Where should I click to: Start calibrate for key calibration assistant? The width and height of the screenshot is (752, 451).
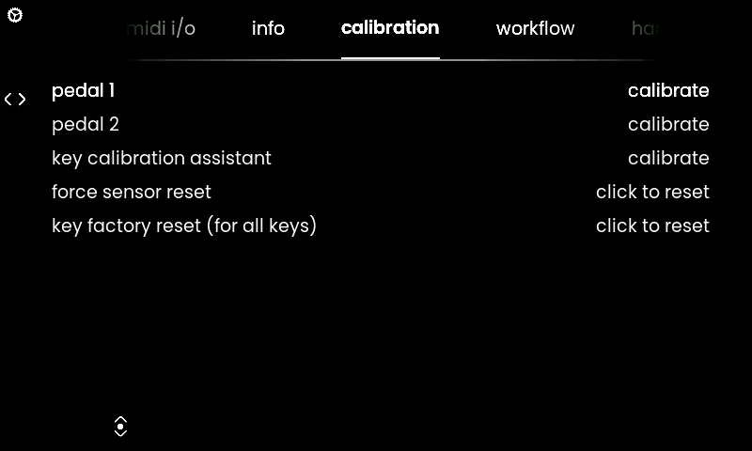tap(668, 158)
